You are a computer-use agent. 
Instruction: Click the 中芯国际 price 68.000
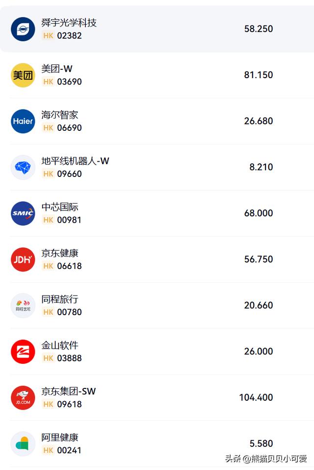coord(258,213)
